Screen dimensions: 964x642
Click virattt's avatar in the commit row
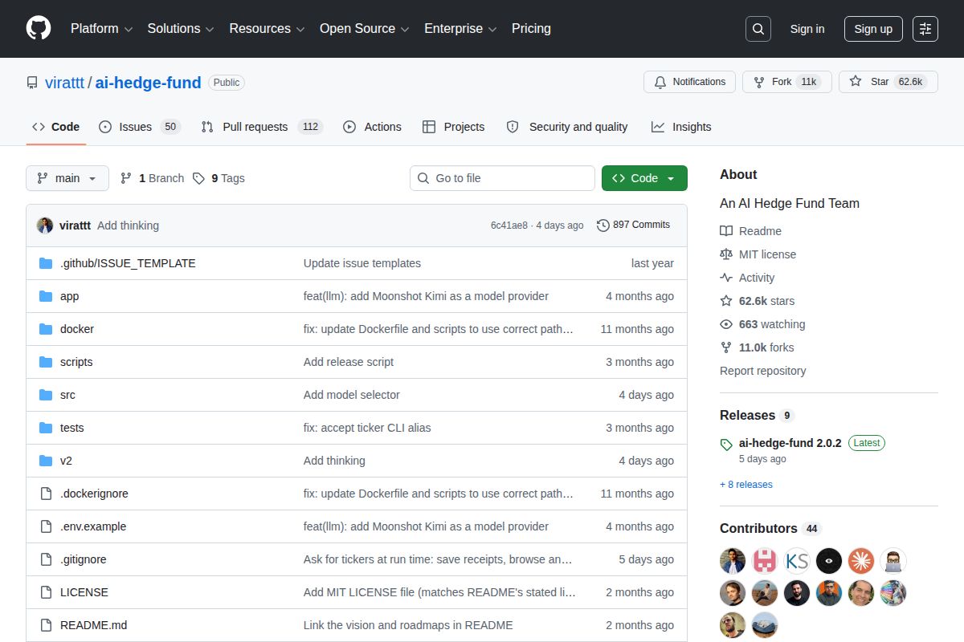pyautogui.click(x=45, y=226)
